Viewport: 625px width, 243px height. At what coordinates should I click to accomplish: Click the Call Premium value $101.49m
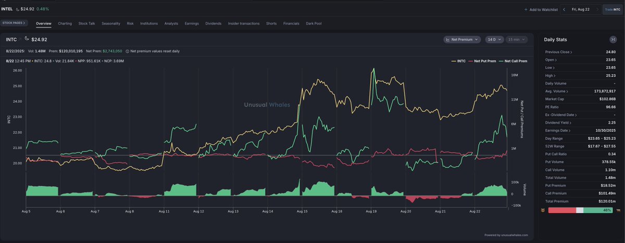(607, 193)
